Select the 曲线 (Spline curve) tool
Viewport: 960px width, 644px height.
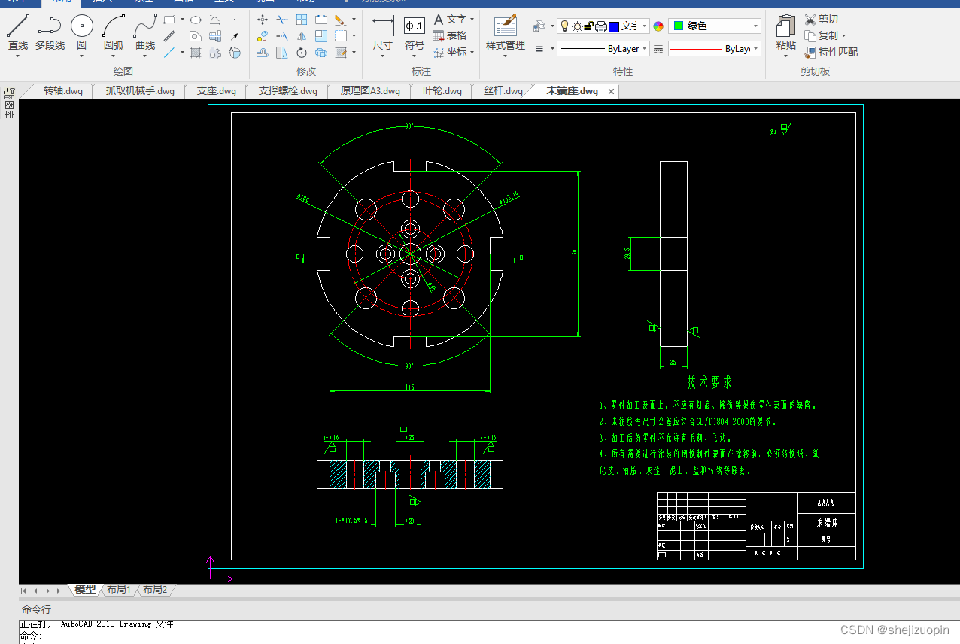(145, 33)
